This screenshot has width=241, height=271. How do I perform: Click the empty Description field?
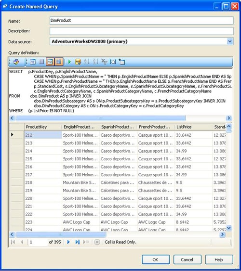pos(142,31)
